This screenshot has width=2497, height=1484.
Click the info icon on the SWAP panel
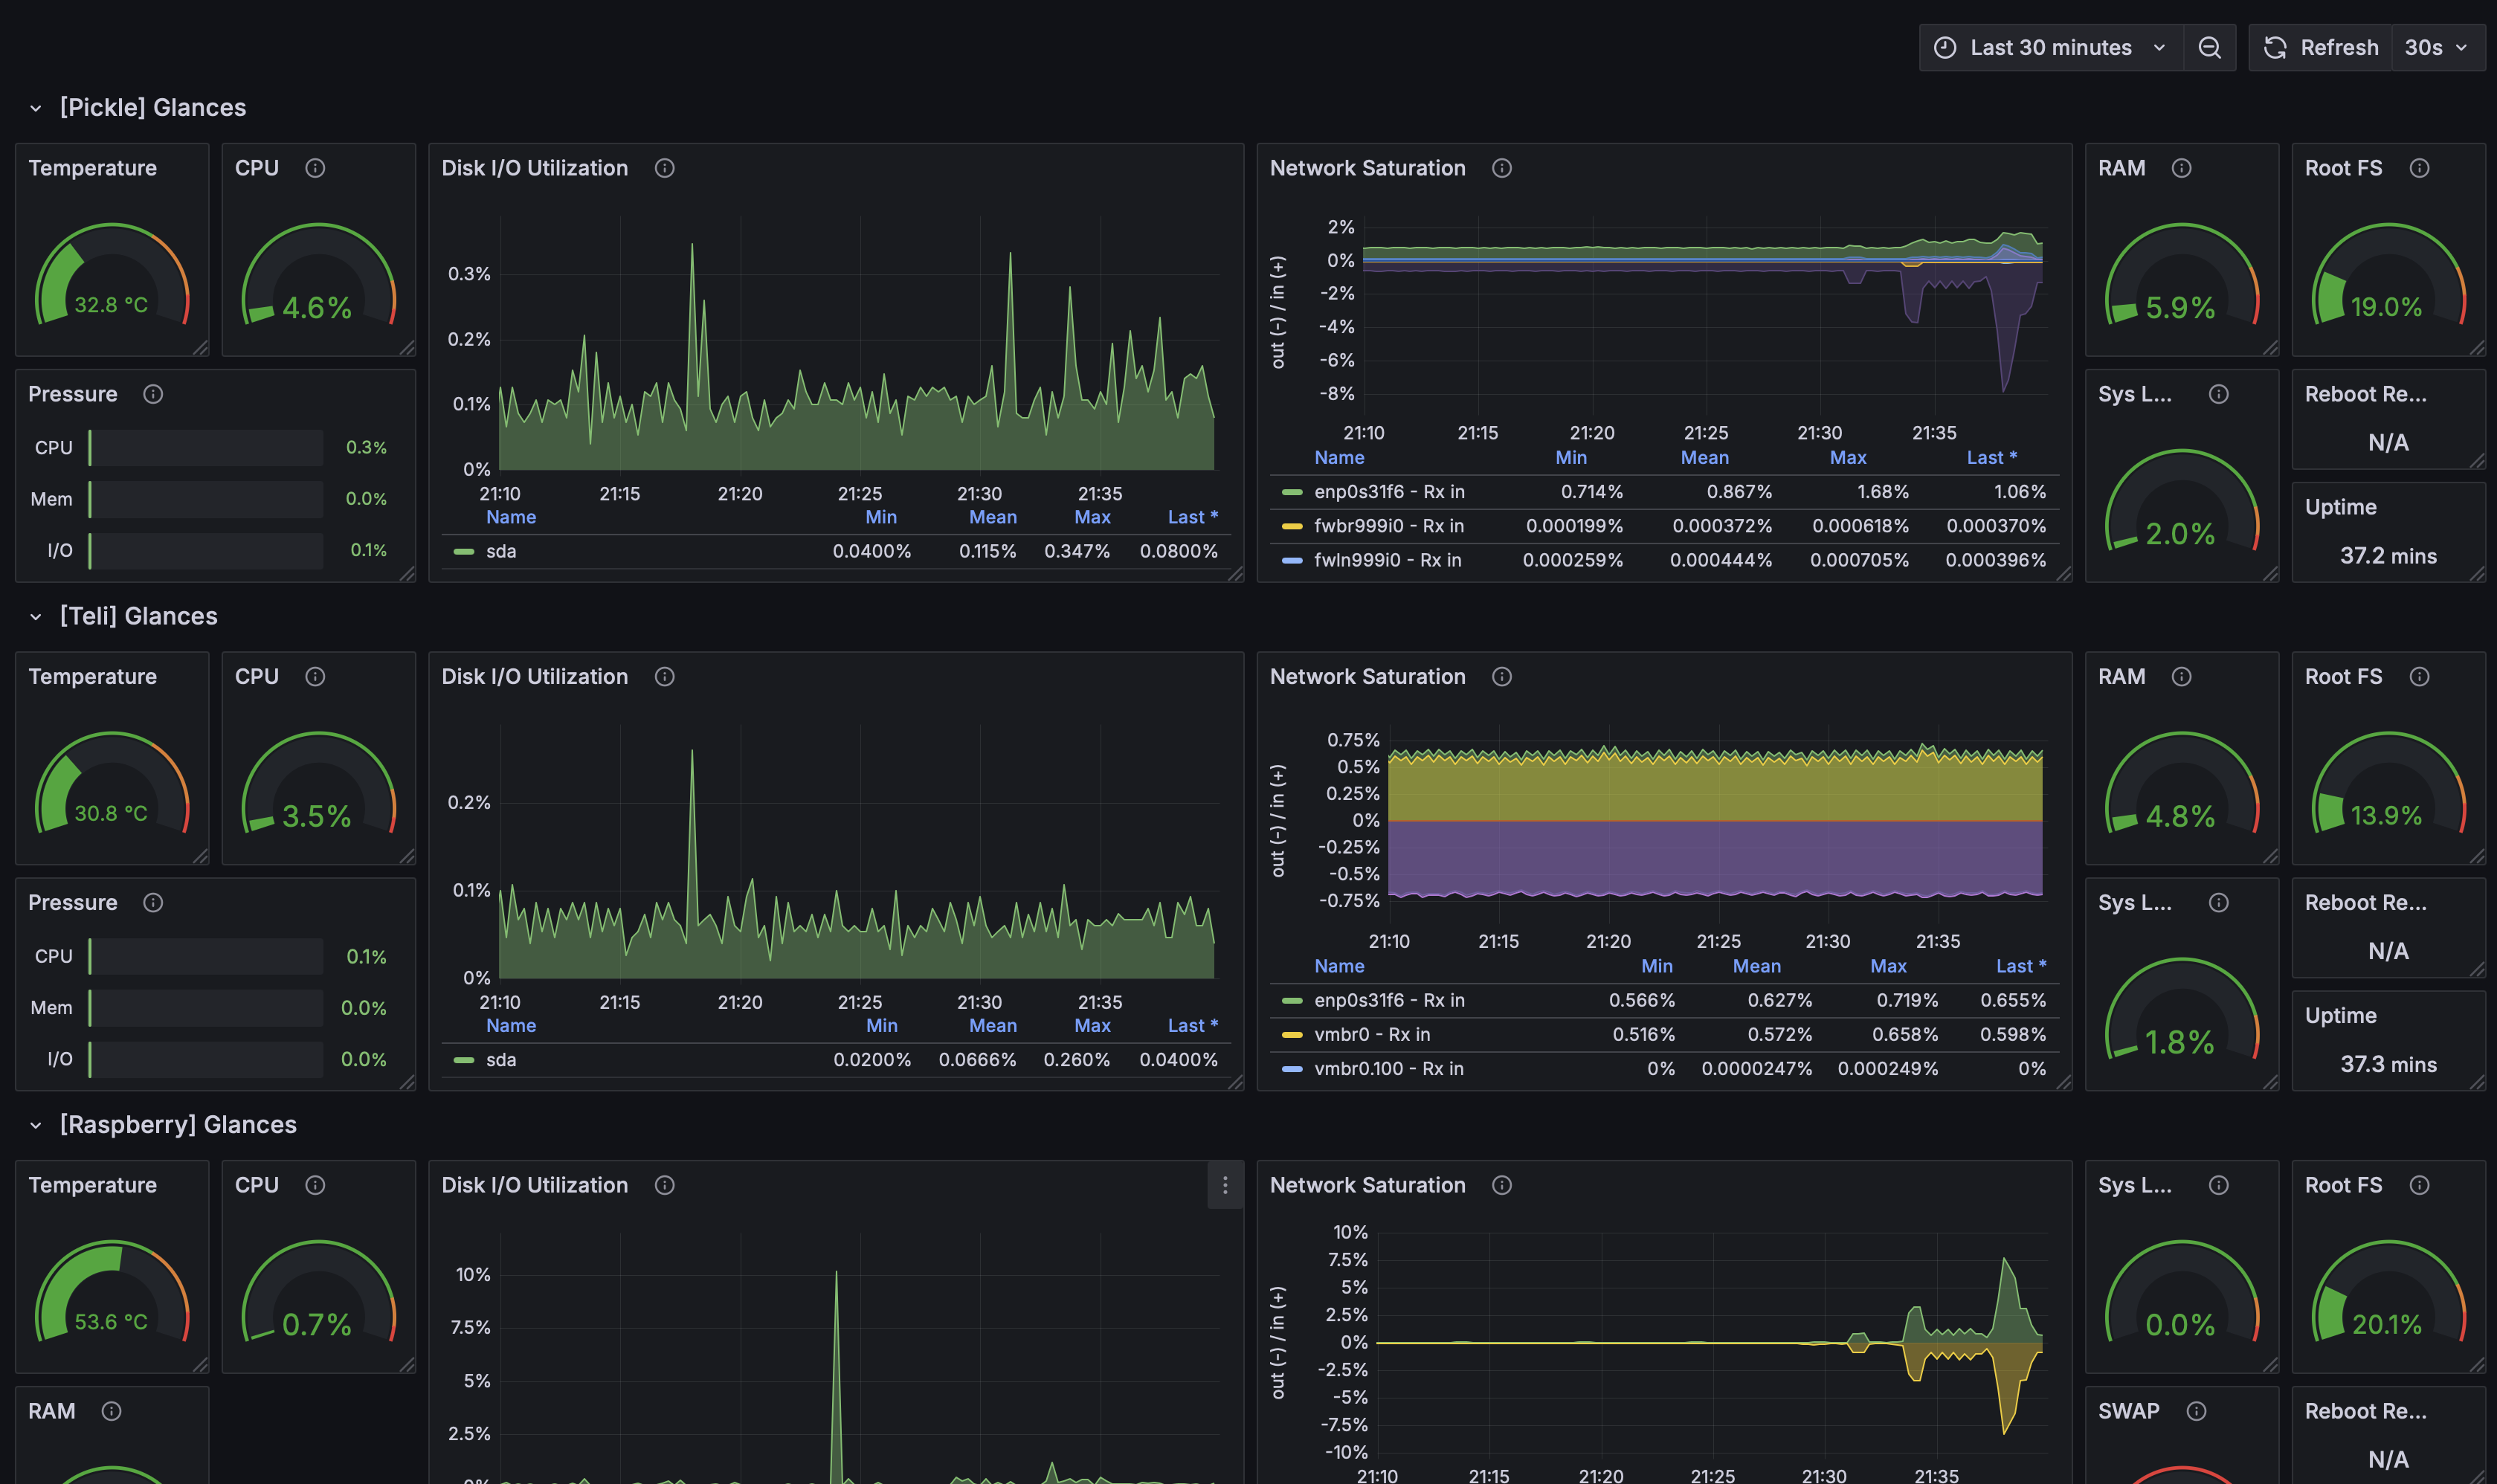2196,1411
